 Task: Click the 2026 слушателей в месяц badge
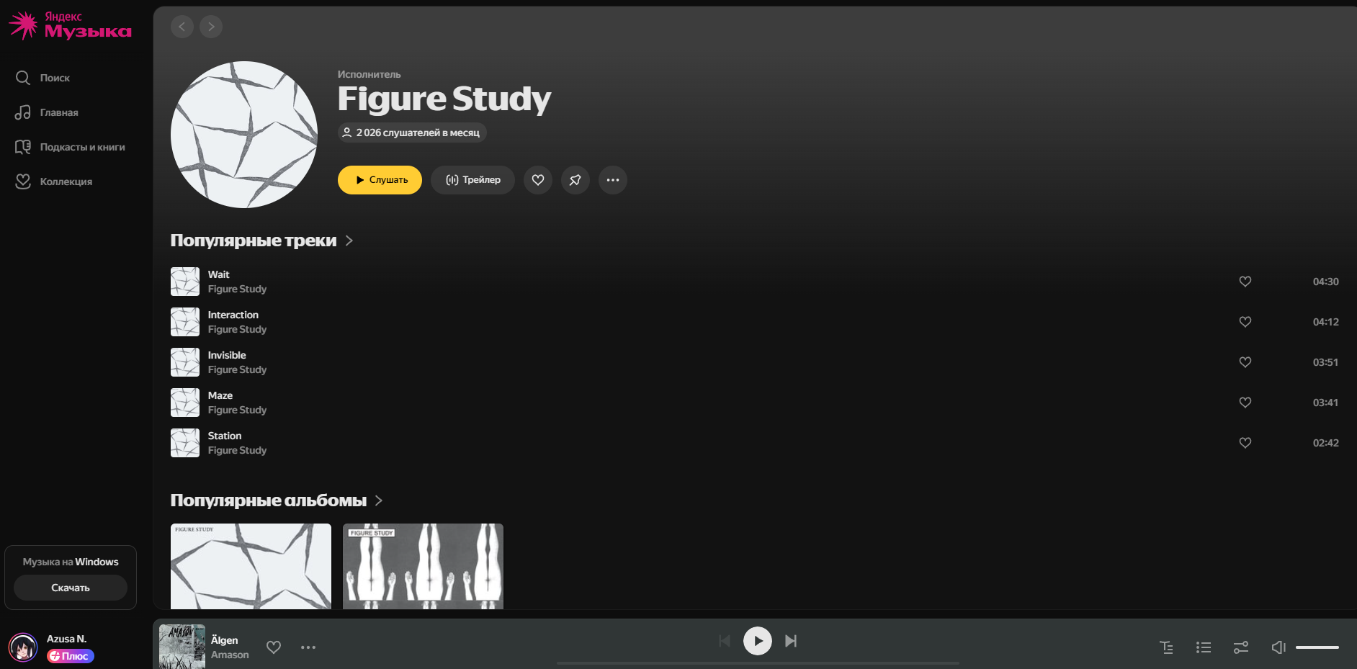click(x=412, y=133)
